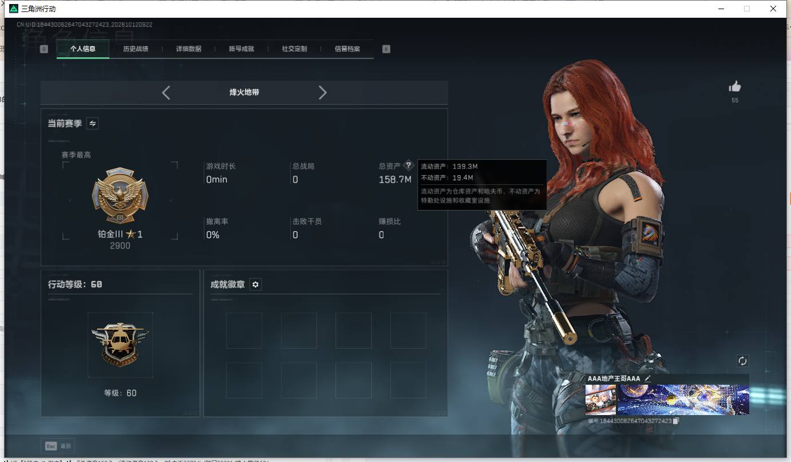Image resolution: width=791 pixels, height=462 pixels.
Task: Click the 流动资产: 139.3M tooltip line
Action: 449,167
